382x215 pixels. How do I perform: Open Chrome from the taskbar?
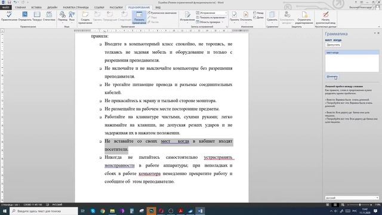tap(103, 211)
